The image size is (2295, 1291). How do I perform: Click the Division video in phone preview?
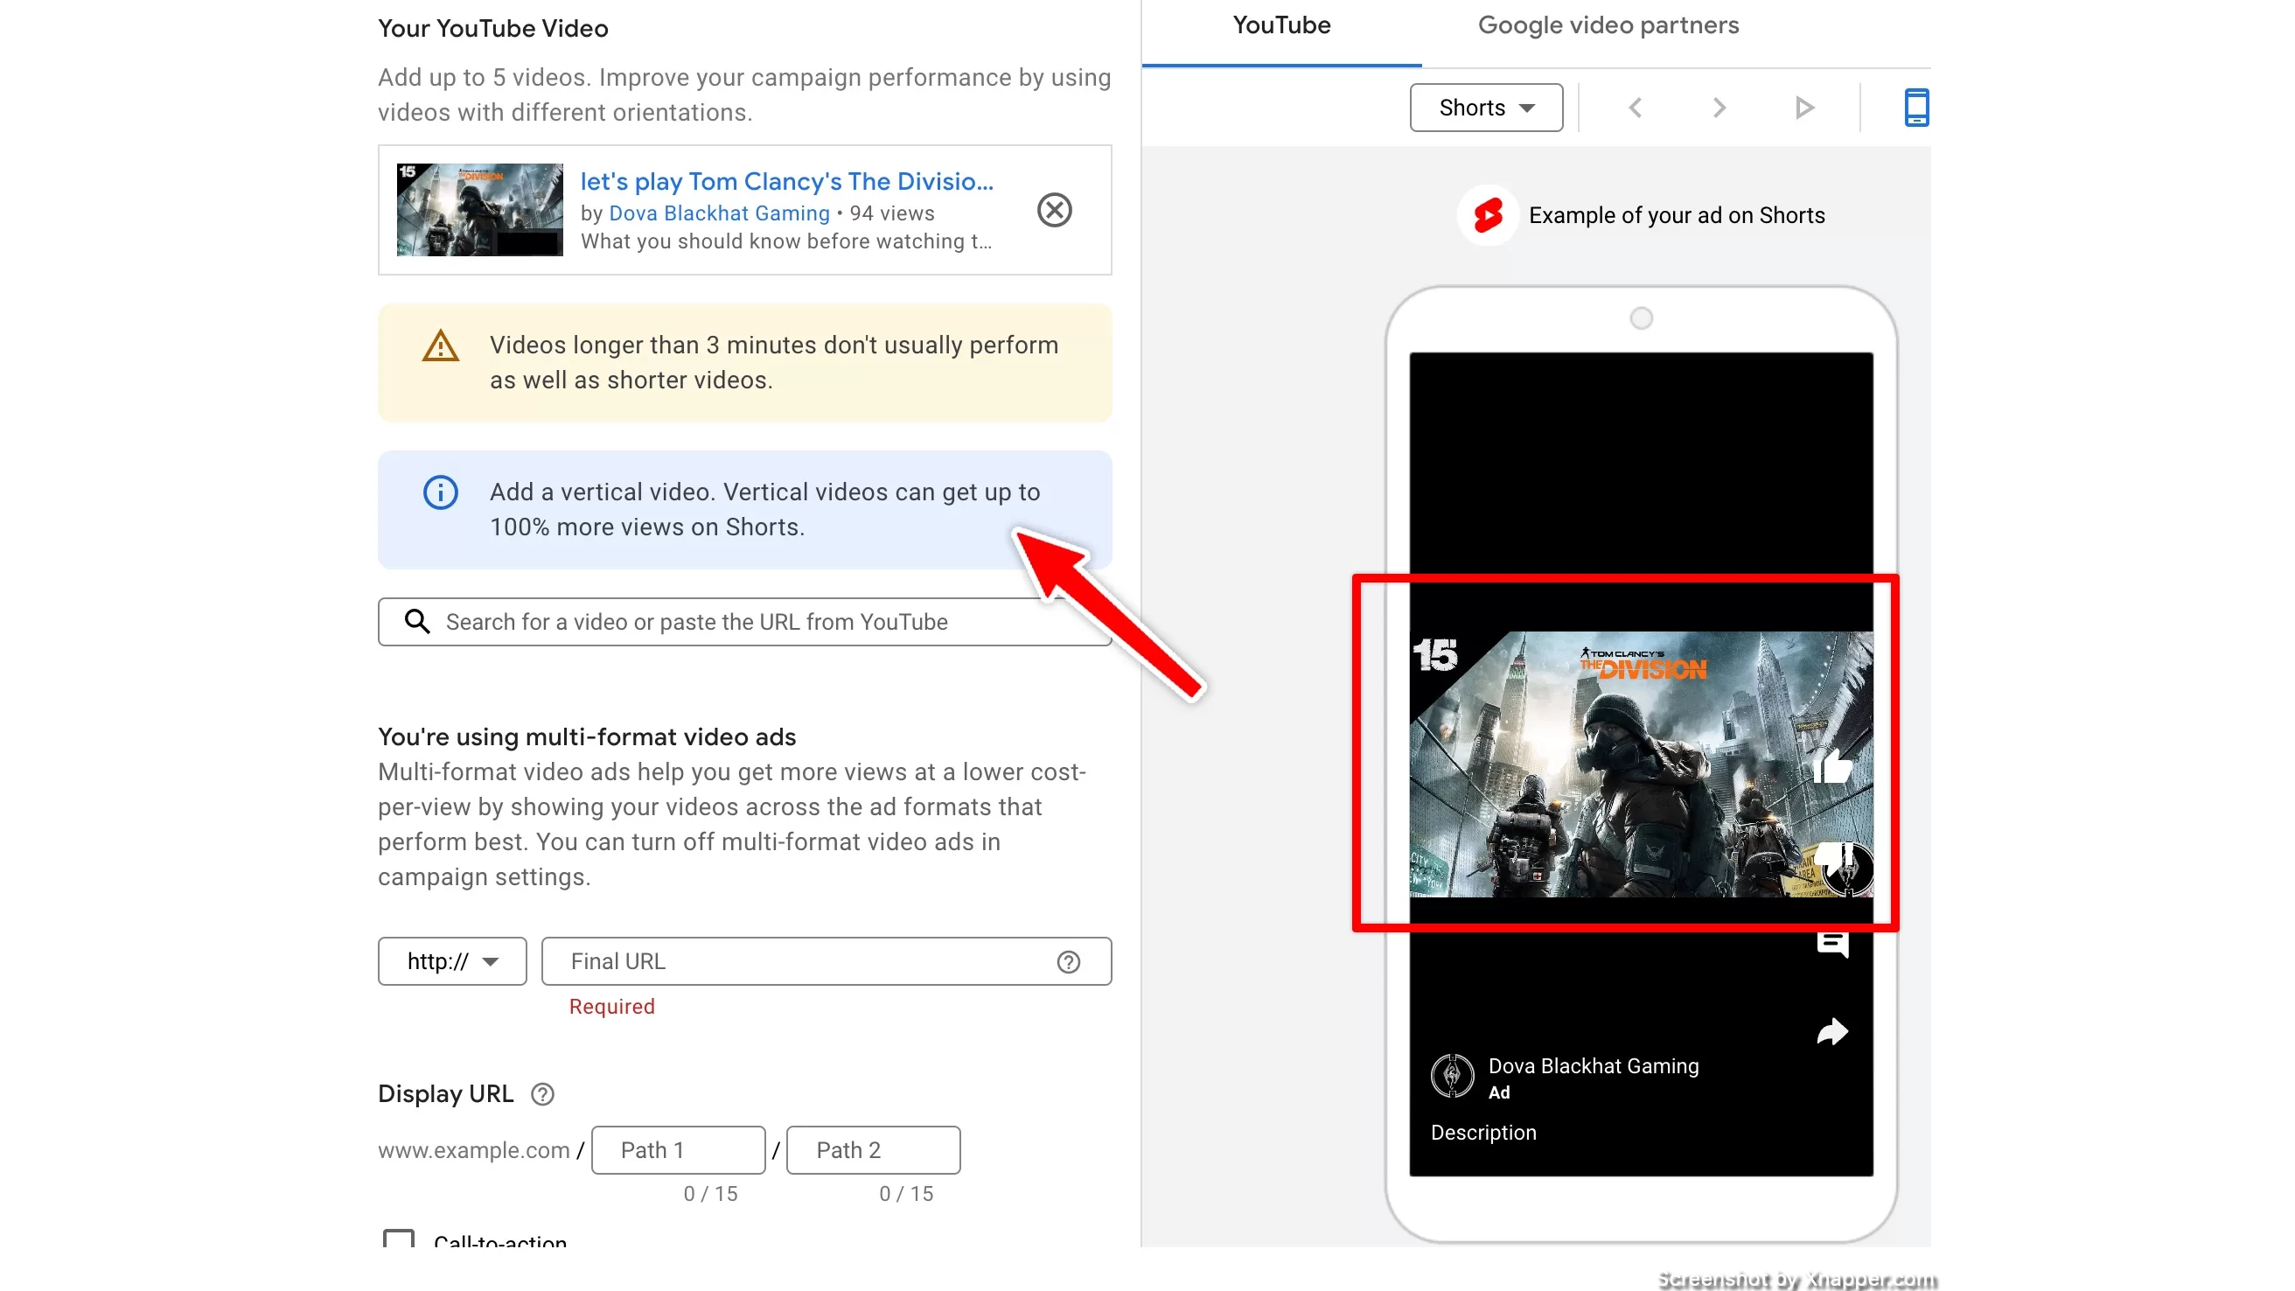(1641, 764)
